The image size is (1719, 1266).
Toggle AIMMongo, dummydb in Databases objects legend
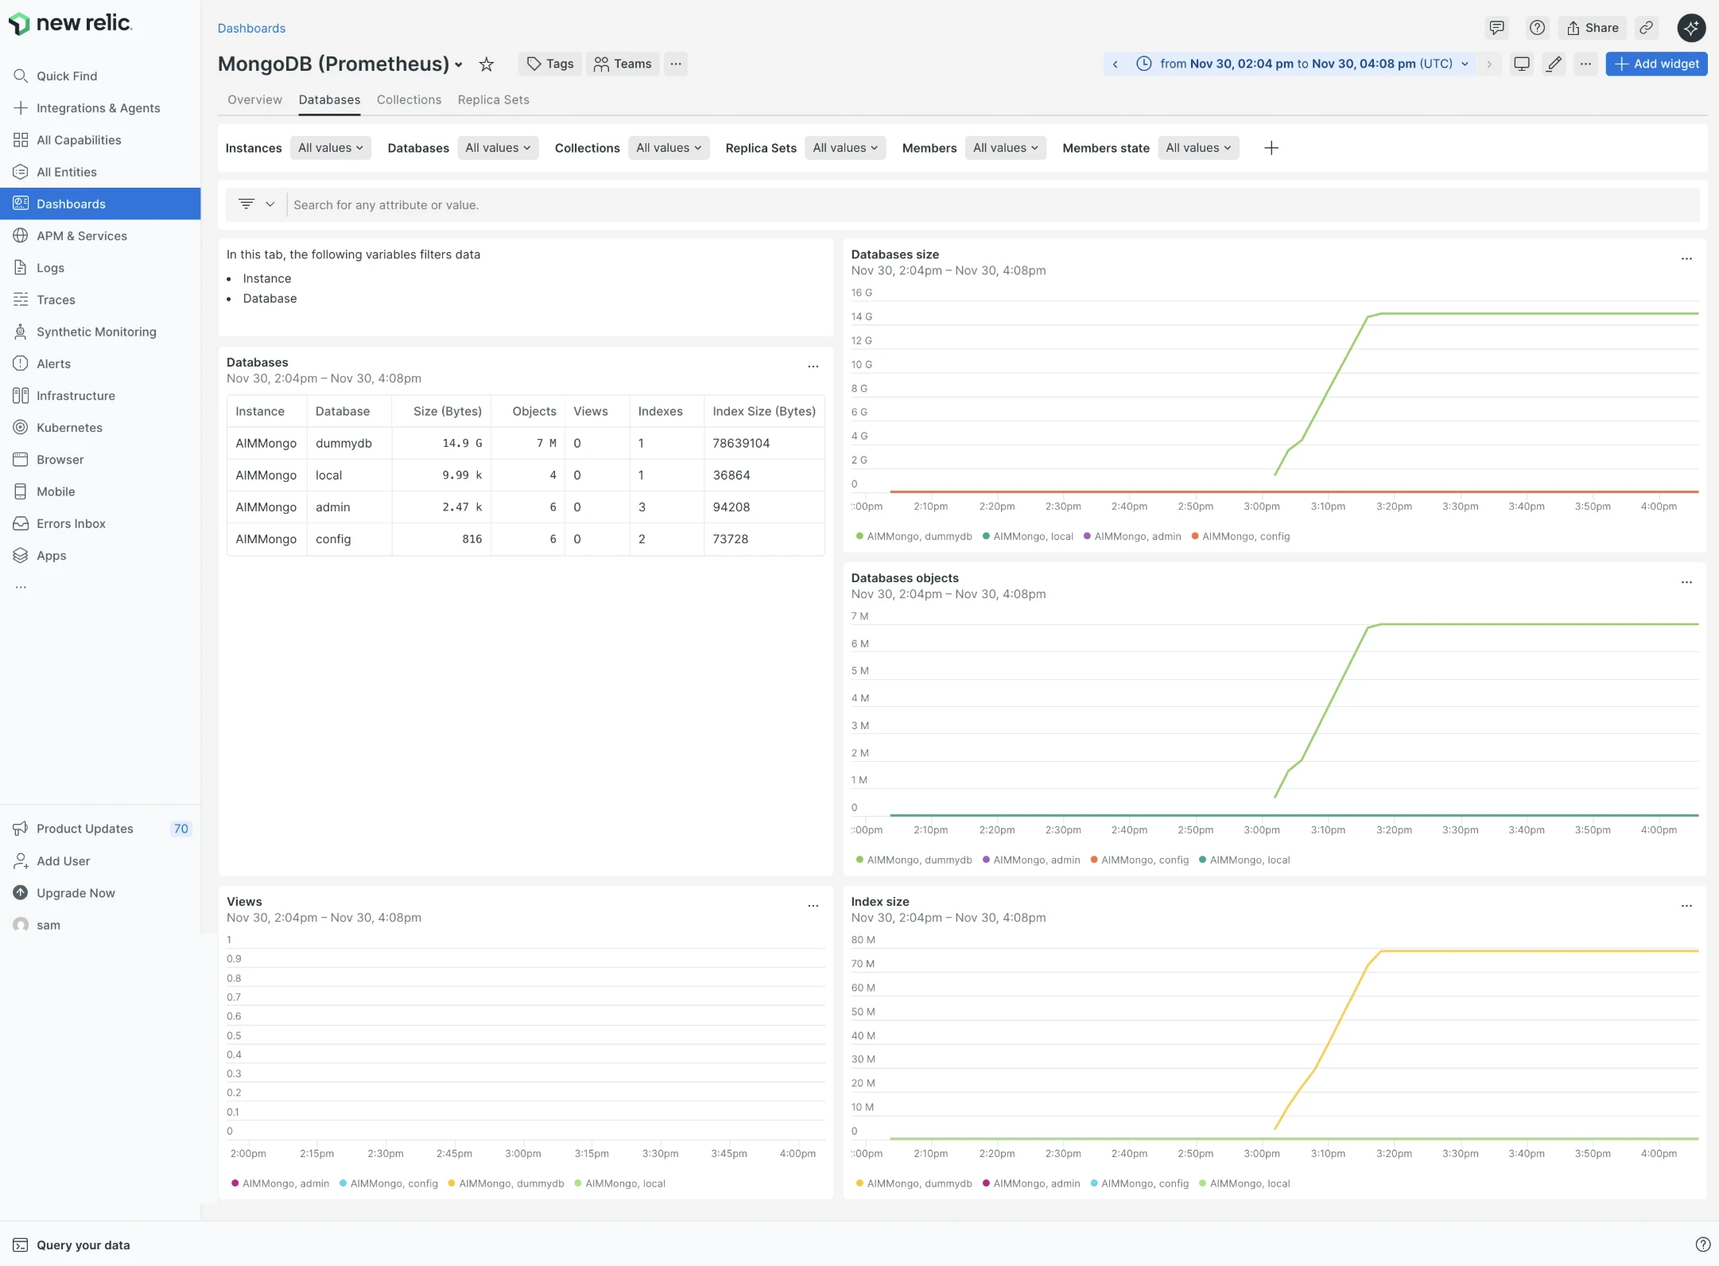tap(914, 860)
